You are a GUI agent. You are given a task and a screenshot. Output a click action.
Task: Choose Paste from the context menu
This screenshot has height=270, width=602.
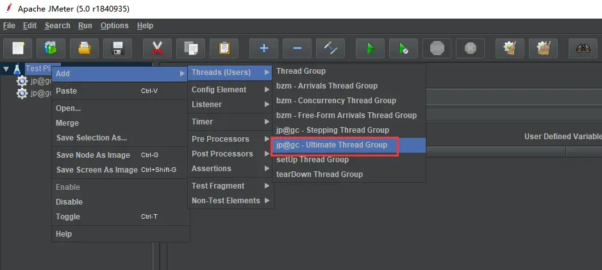[121, 91]
